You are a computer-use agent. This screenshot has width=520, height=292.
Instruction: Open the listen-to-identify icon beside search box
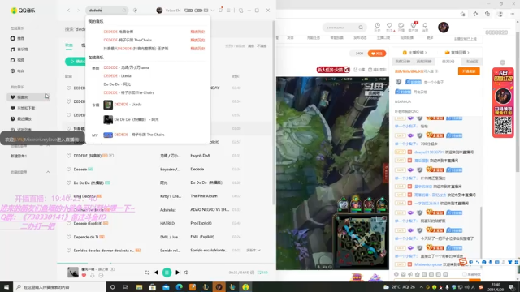[135, 11]
